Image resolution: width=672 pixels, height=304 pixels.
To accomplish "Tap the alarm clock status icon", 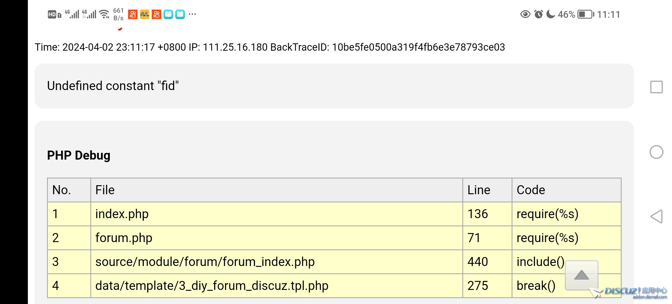I will pyautogui.click(x=538, y=14).
